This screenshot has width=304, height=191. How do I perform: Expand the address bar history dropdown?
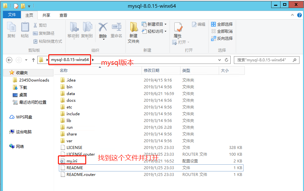point(219,60)
